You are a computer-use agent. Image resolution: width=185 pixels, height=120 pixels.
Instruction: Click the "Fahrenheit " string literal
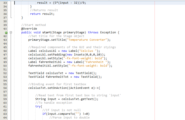tap(96, 62)
